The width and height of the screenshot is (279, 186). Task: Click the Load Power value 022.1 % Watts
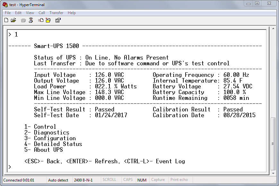[x=116, y=86]
